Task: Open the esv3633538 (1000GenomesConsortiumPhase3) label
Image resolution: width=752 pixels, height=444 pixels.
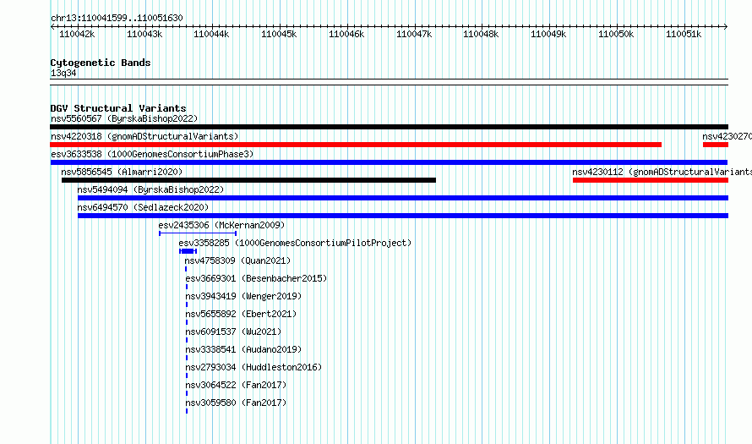Action: coord(152,154)
